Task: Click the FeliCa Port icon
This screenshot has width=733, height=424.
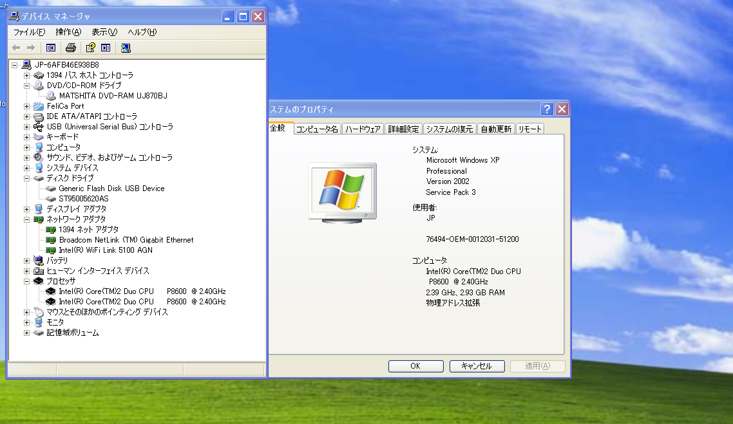Action: pyautogui.click(x=39, y=106)
